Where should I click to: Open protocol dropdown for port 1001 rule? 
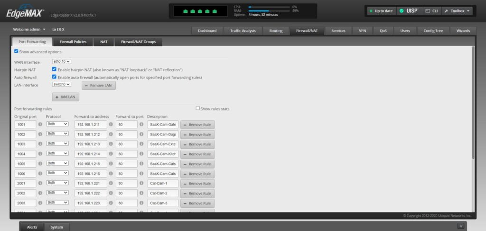coord(57,124)
